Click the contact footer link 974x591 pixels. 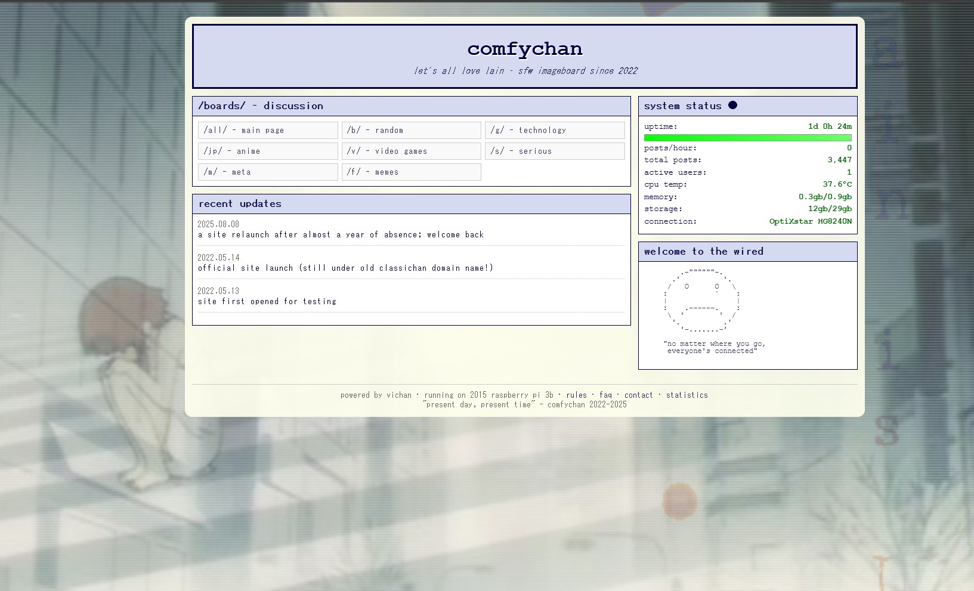coord(638,395)
